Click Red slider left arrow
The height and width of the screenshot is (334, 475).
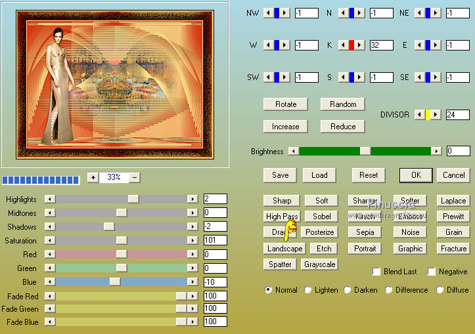pos(50,254)
